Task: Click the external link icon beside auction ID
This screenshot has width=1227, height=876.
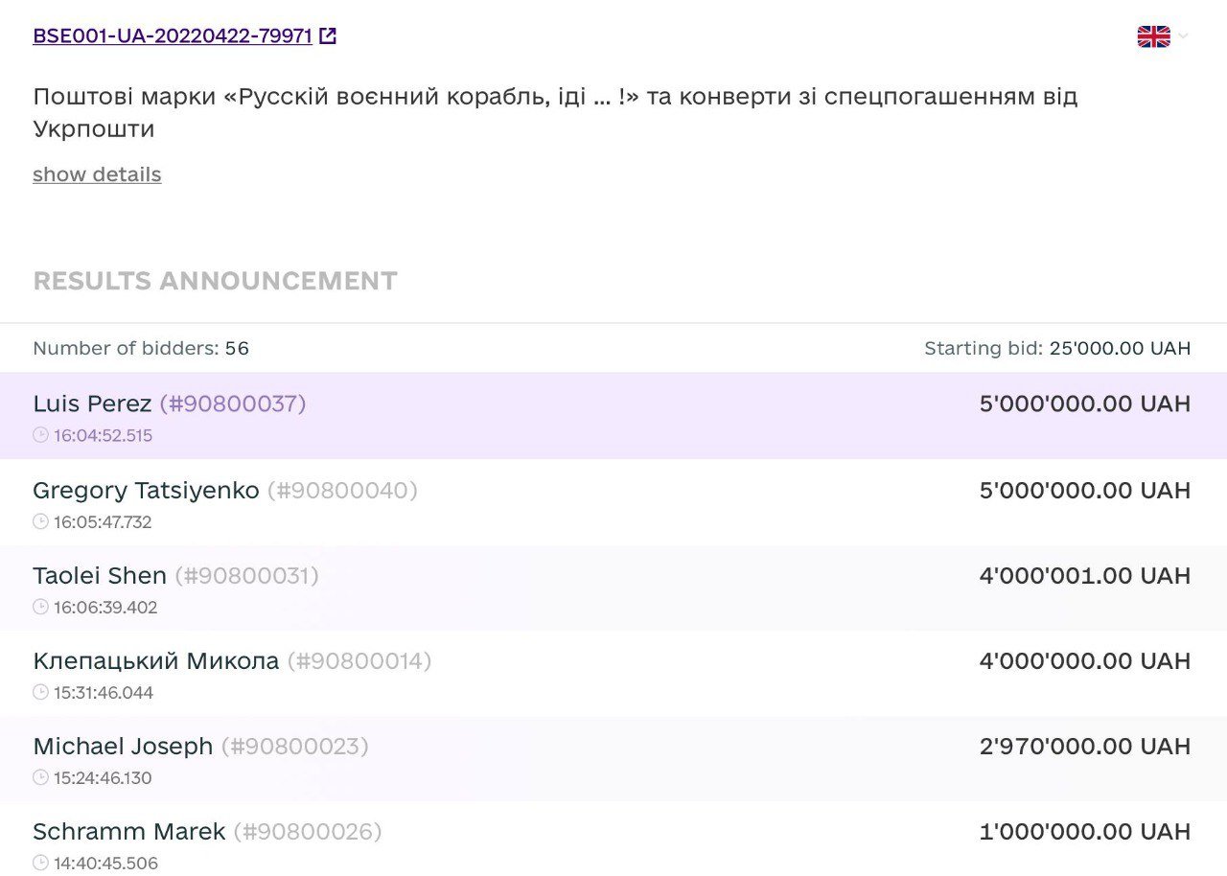Action: (x=328, y=36)
